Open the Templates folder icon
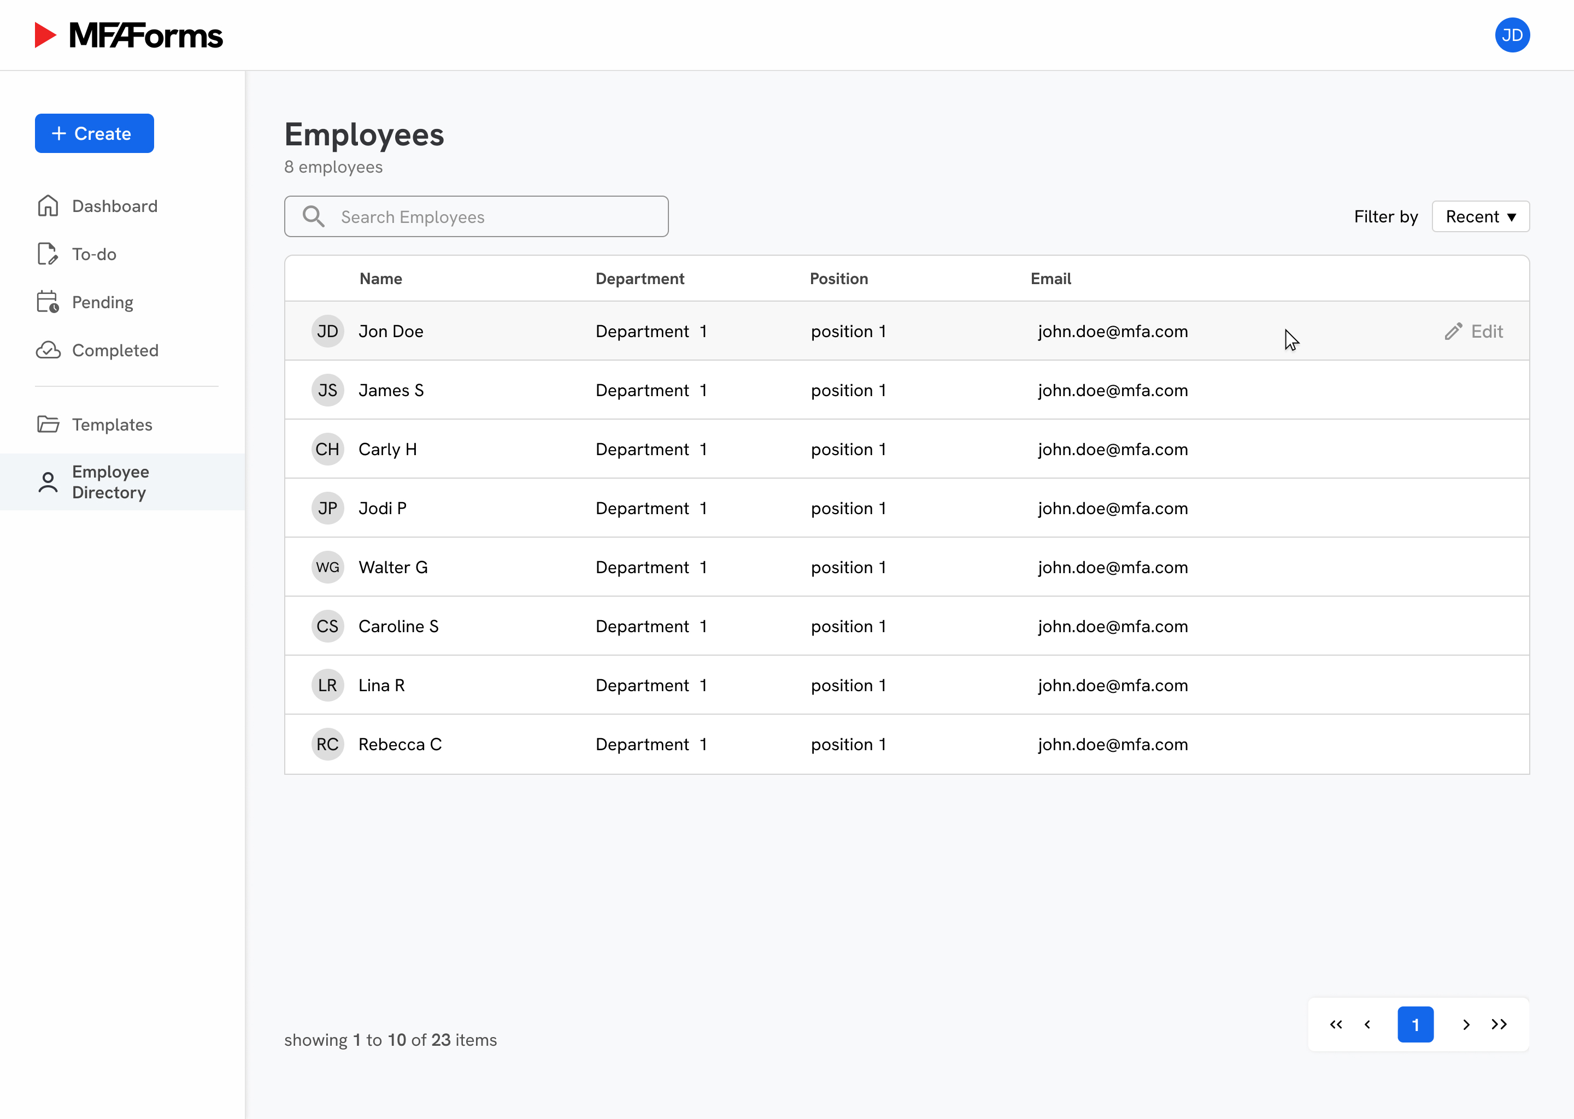The height and width of the screenshot is (1119, 1574). point(48,425)
